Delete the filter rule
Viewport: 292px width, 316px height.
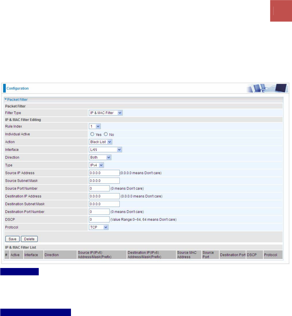point(29,239)
